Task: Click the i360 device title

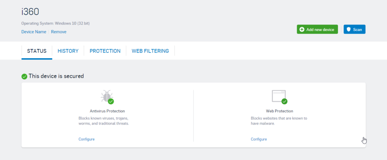Action: (30, 12)
